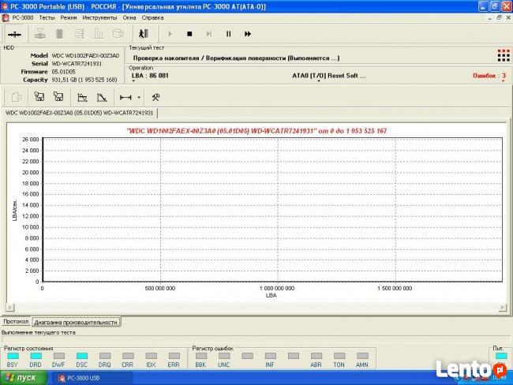
Task: Open the Тесты menu
Action: [47, 17]
